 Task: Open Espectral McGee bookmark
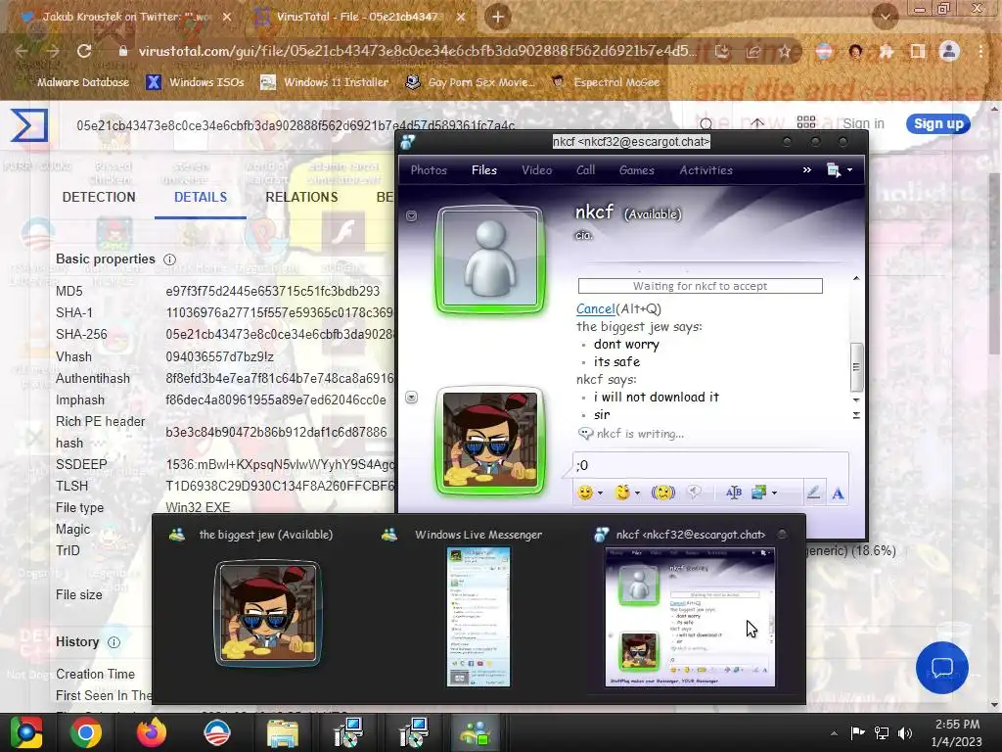(x=605, y=82)
